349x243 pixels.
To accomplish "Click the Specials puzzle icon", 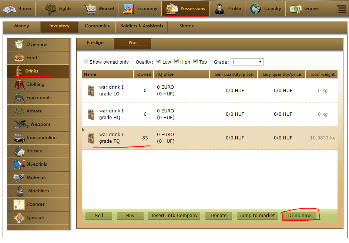I will (x=19, y=218).
